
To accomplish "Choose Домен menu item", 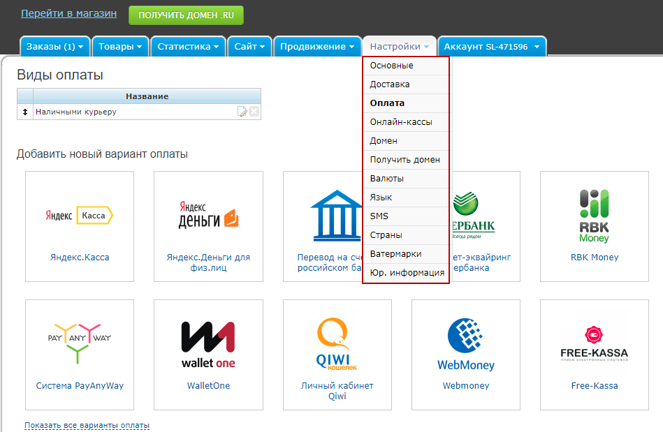I will 406,141.
